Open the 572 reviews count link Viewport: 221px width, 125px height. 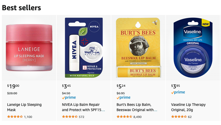[81, 117]
